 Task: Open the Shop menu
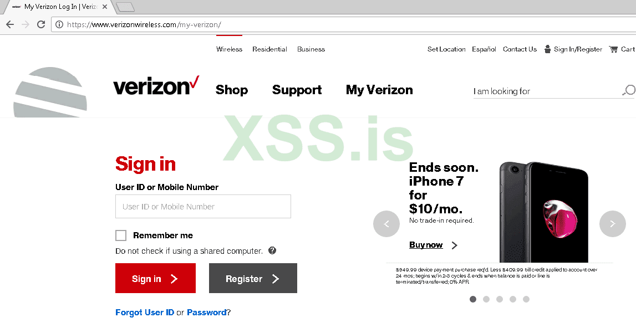232,90
